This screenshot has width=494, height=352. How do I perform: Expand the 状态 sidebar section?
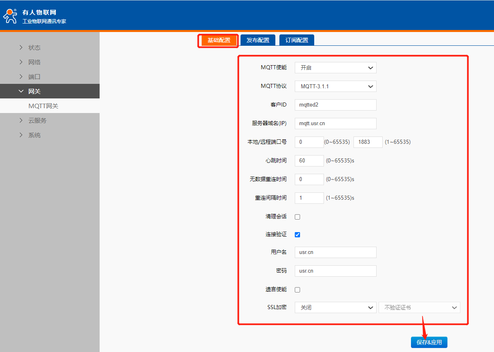34,47
